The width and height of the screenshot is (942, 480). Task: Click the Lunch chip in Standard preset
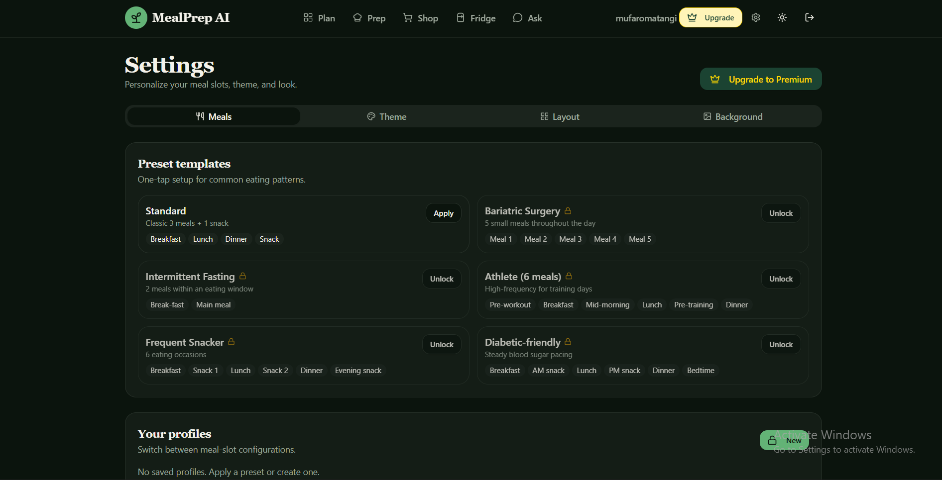[203, 239]
